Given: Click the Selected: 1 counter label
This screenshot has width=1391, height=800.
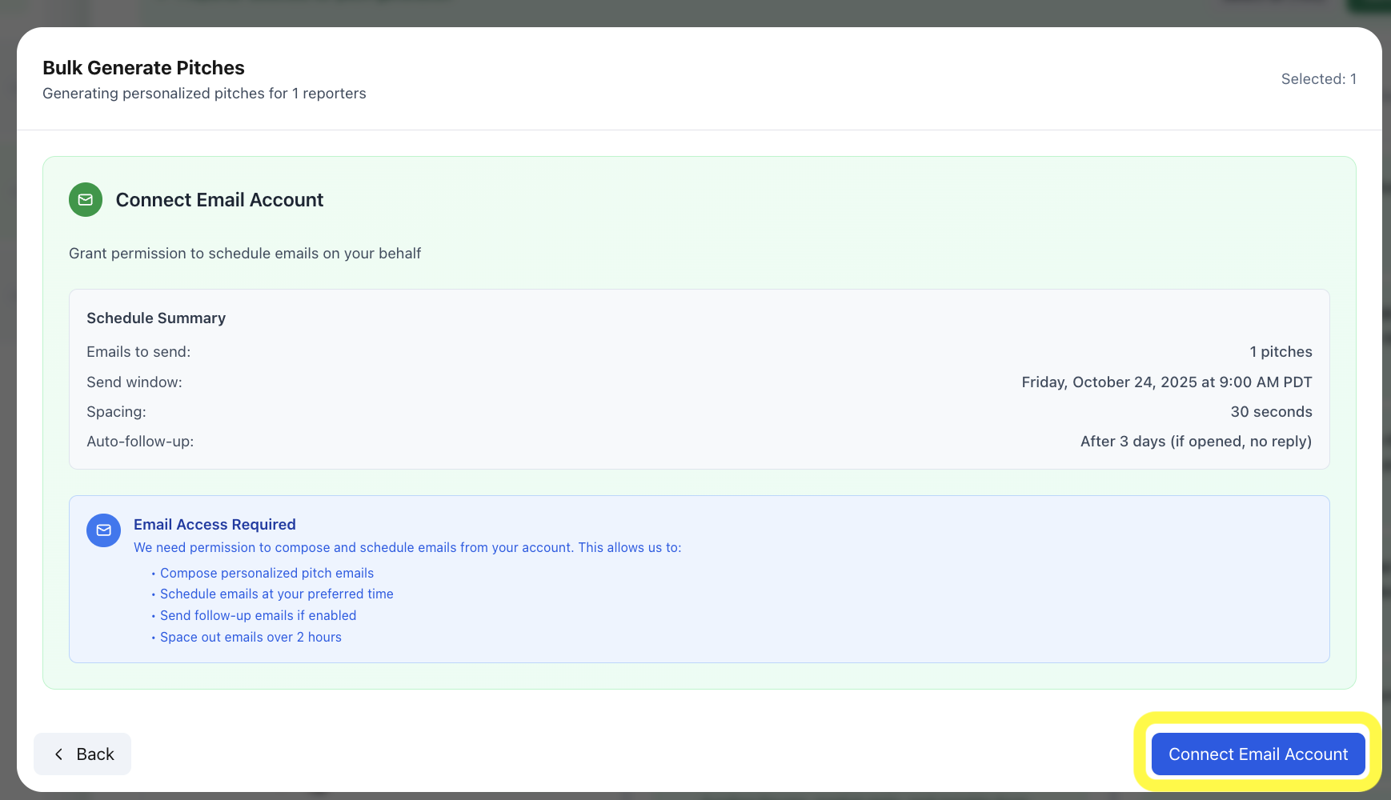Looking at the screenshot, I should pyautogui.click(x=1319, y=78).
